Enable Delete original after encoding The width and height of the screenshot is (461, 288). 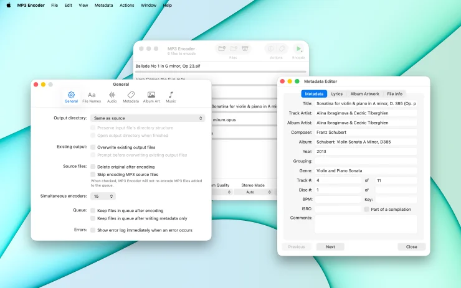pos(93,167)
